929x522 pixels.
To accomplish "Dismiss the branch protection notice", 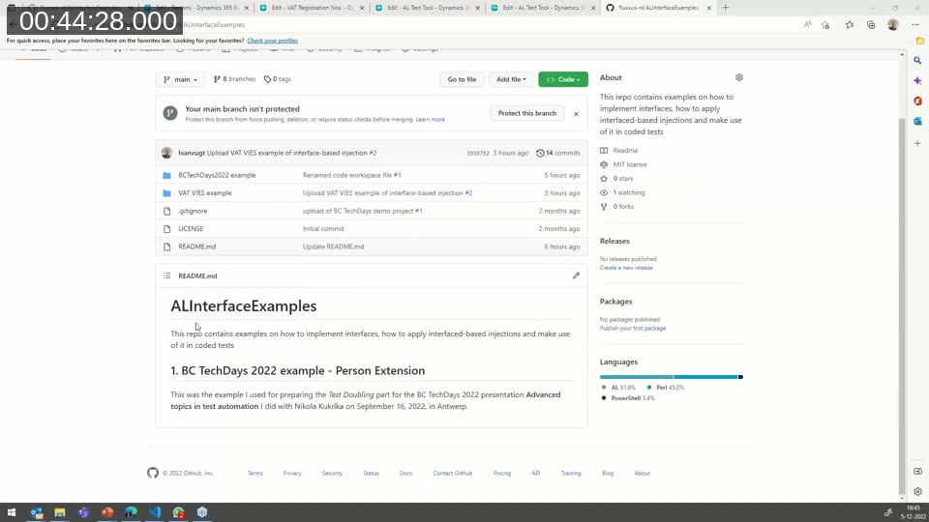I will (x=576, y=114).
